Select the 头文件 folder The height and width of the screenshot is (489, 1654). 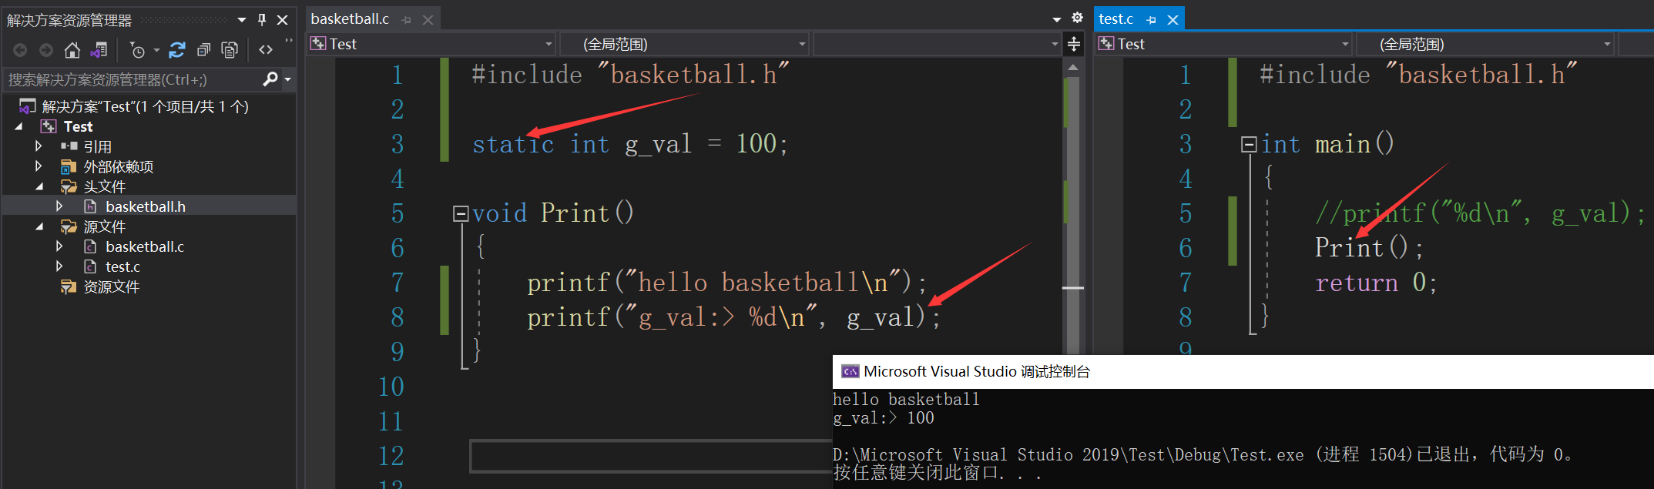[104, 186]
